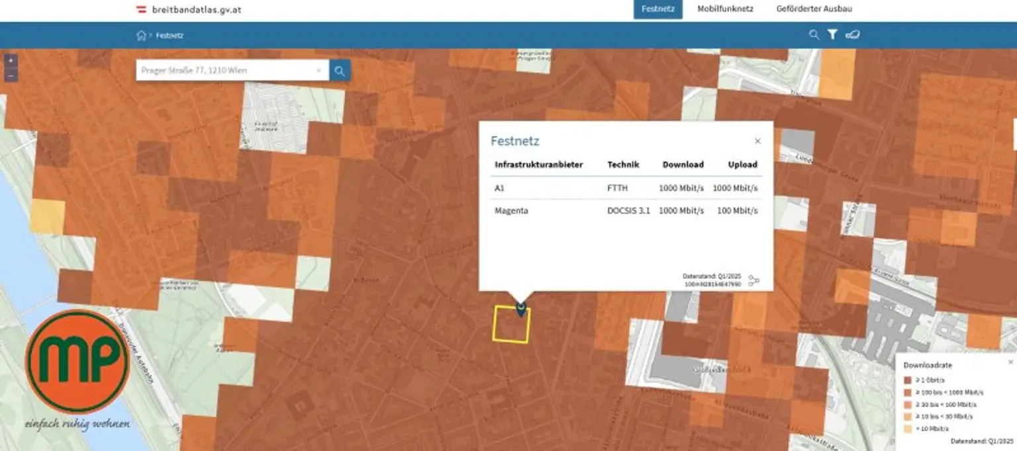This screenshot has width=1017, height=451.
Task: Click the blue search submit button
Action: pyautogui.click(x=340, y=70)
